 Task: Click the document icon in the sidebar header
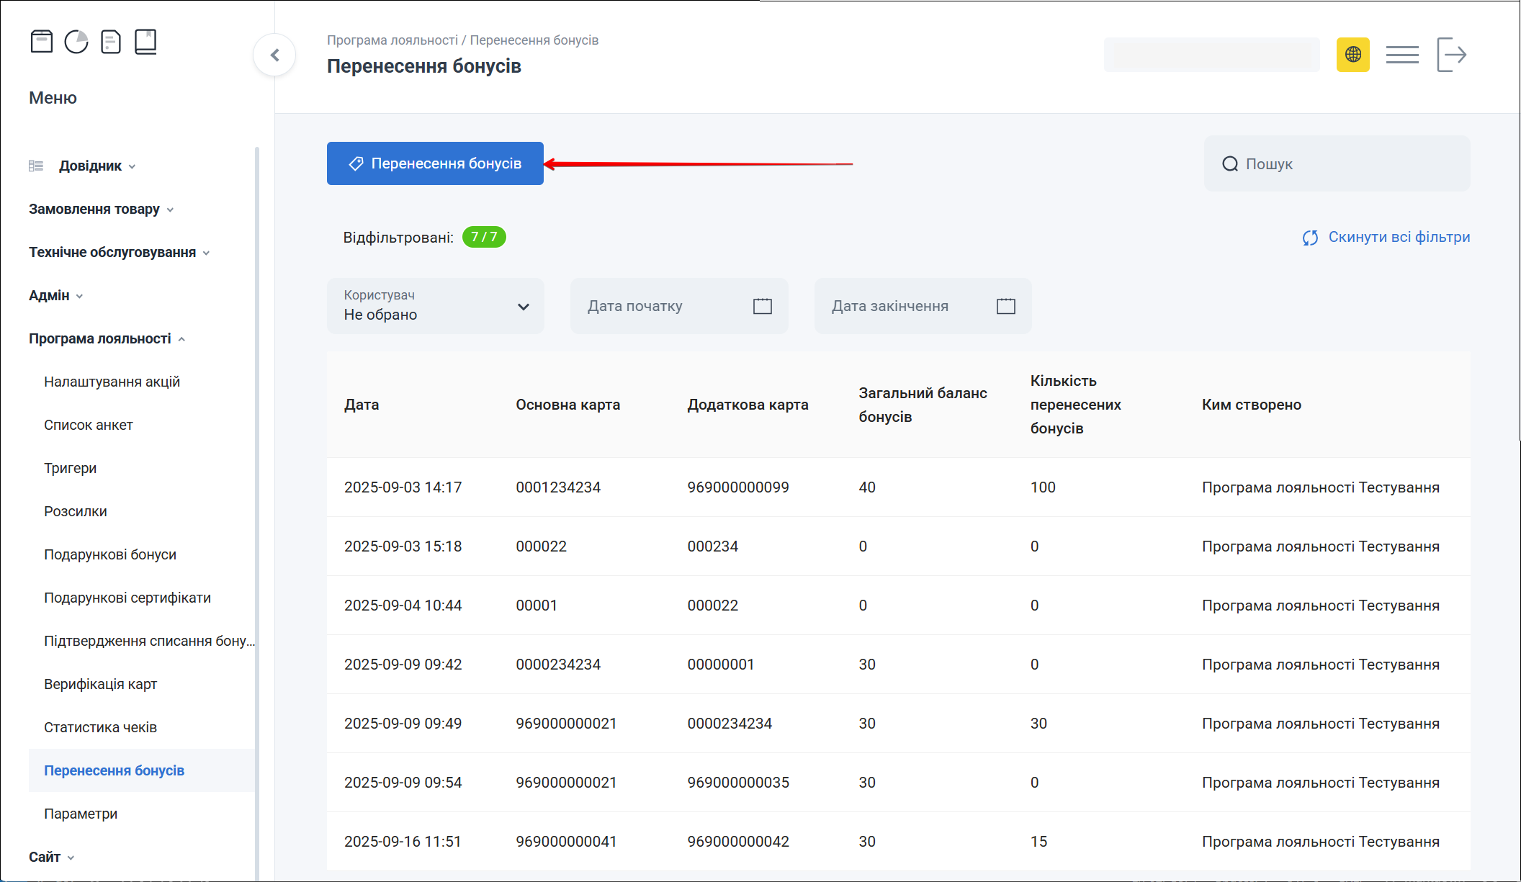111,42
